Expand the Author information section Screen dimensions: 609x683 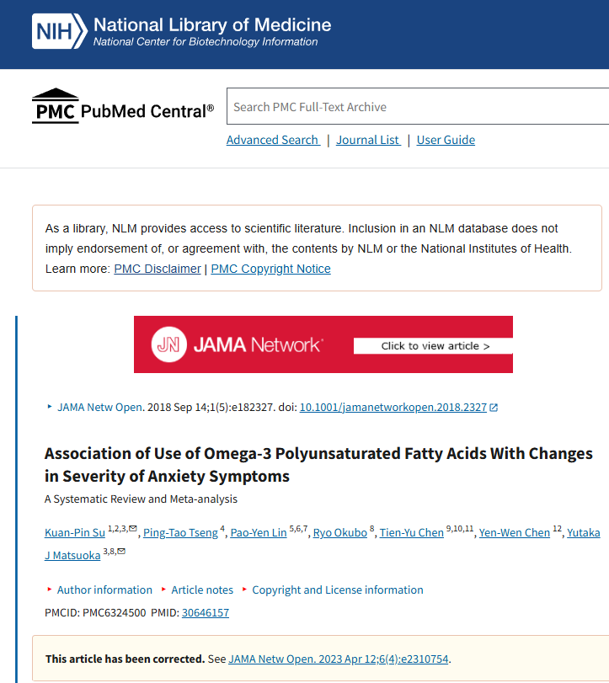pyautogui.click(x=99, y=590)
